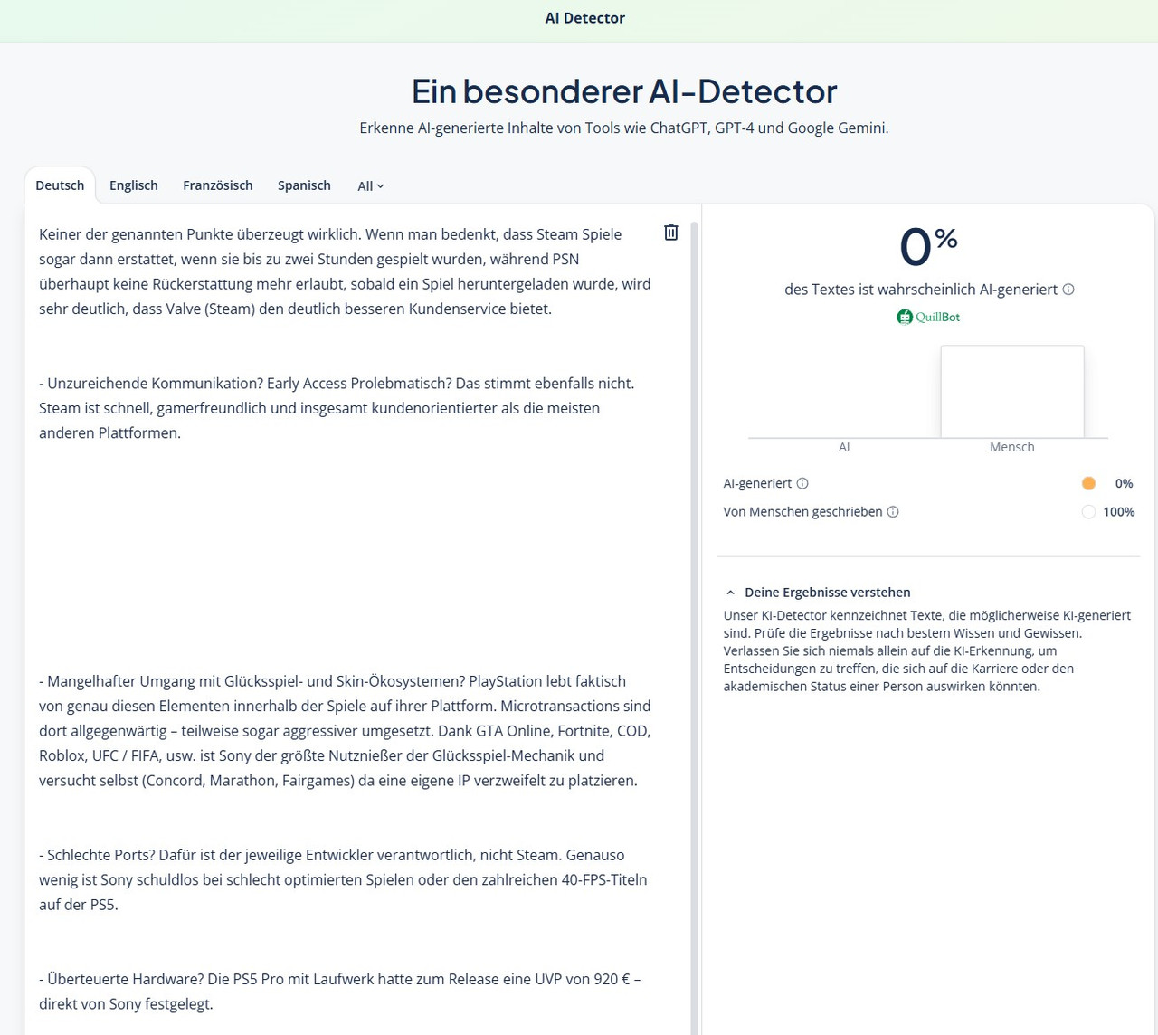Viewport: 1158px width, 1035px height.
Task: Click the text area scrollbar
Action: pyautogui.click(x=695, y=628)
